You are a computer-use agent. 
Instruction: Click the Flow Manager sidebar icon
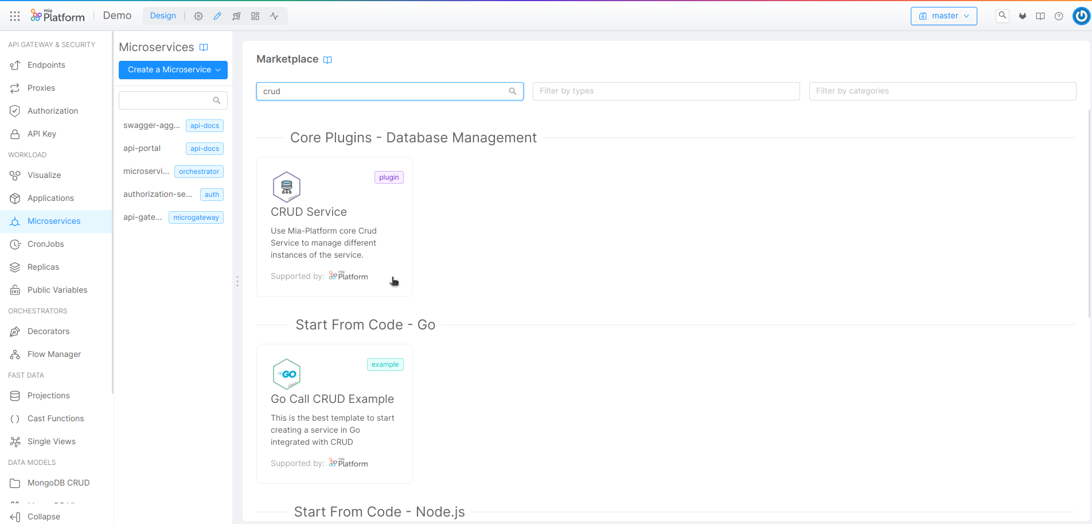(15, 354)
